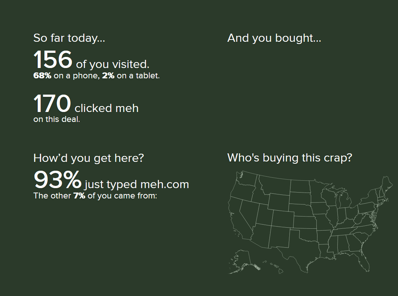
Task: Click the "clicked meh" label
Action: [106, 108]
